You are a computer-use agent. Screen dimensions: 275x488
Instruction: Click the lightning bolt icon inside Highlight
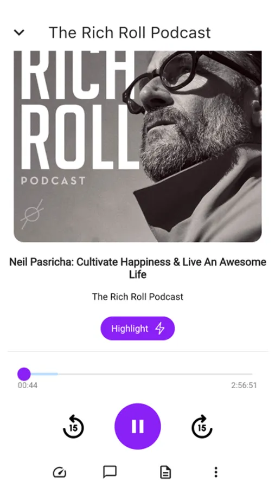click(x=160, y=329)
